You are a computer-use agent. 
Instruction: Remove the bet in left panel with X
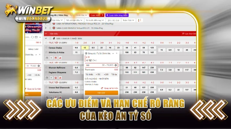tap(40, 54)
